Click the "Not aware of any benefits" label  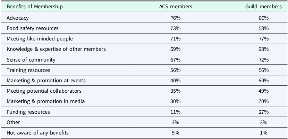point(37,133)
